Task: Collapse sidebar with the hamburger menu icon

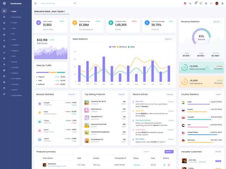Action: point(36,3)
